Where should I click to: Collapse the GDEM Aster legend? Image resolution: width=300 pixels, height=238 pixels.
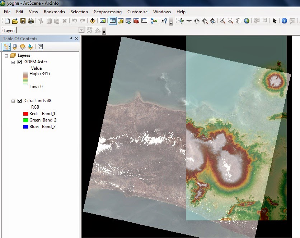[13, 62]
